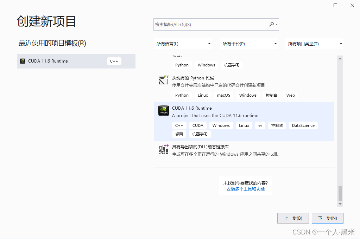Click the C++ tag under CUDA Runtime
The width and height of the screenshot is (360, 239).
(179, 125)
